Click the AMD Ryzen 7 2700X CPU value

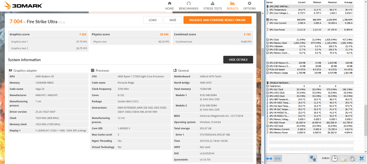click(x=141, y=77)
